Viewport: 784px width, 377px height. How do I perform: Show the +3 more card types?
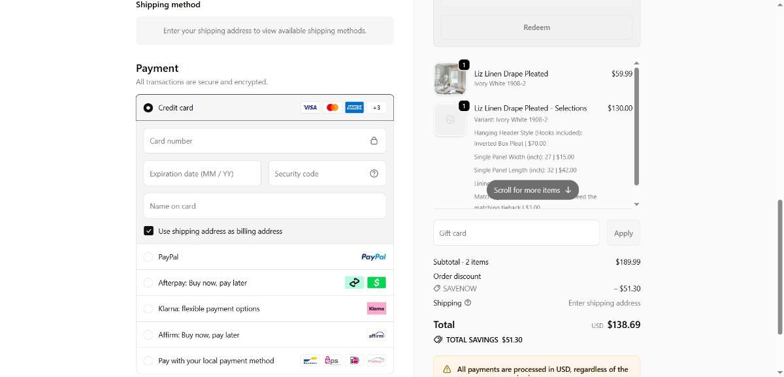coord(376,108)
